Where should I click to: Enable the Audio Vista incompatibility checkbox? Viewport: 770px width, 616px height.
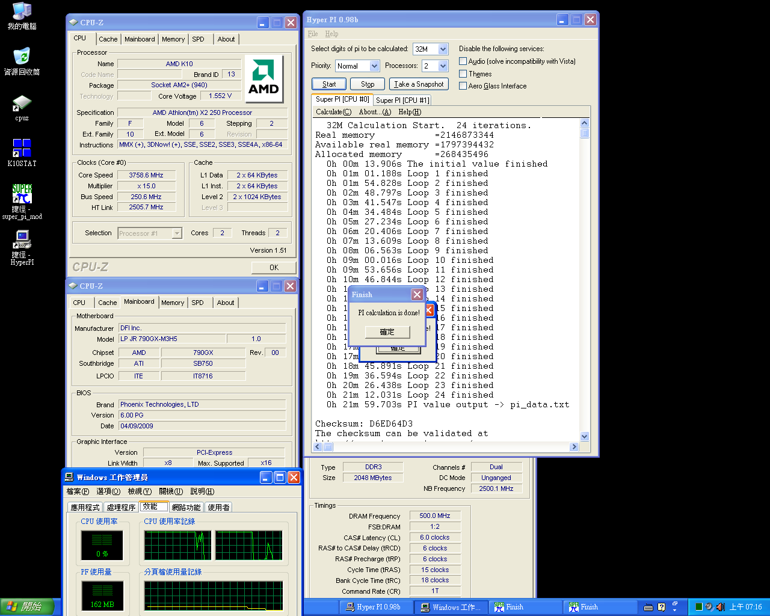point(463,61)
